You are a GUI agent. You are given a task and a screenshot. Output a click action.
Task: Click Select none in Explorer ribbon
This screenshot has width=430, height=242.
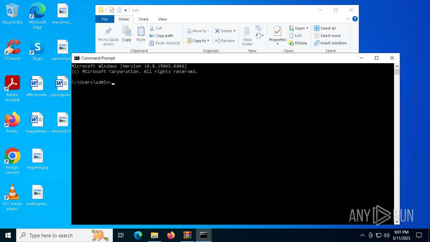coord(328,36)
